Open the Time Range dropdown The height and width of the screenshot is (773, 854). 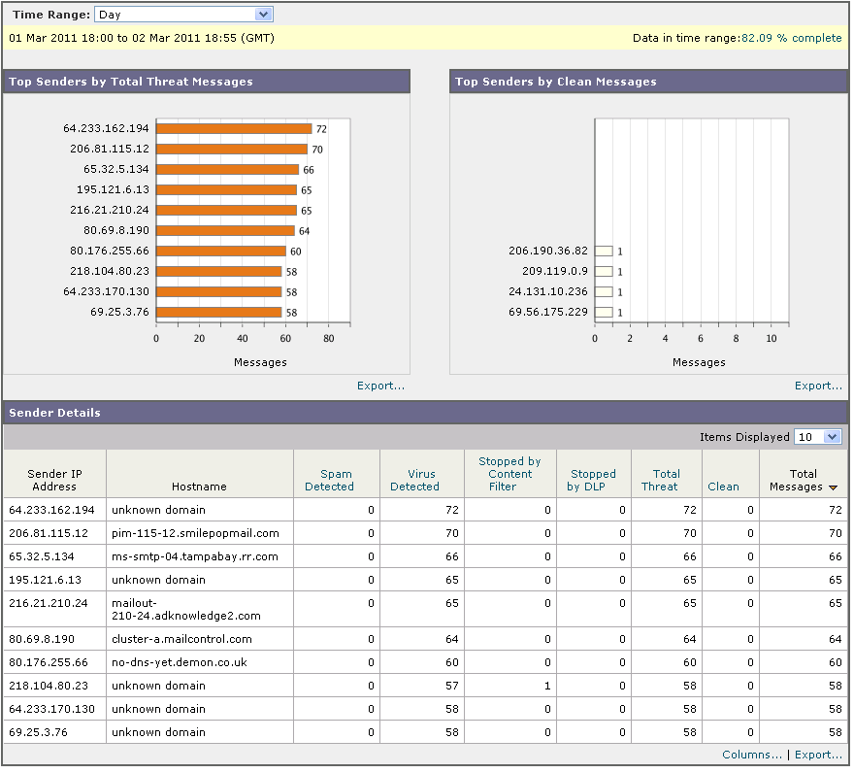[x=183, y=15]
